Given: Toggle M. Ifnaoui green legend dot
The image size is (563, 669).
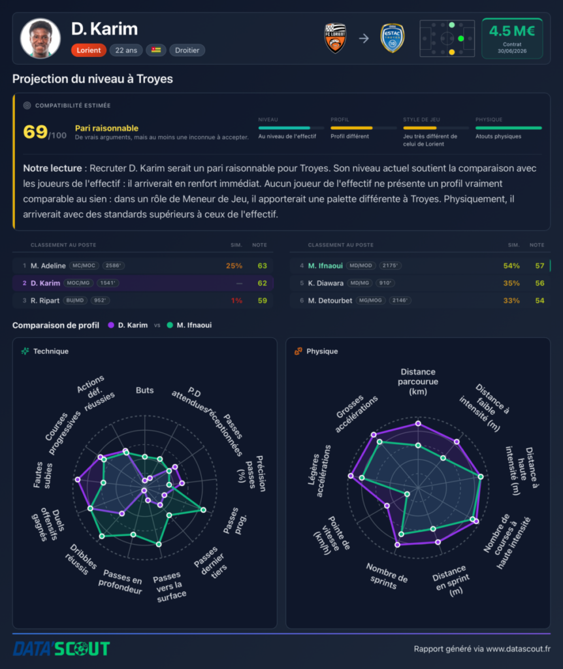Looking at the screenshot, I should tap(170, 325).
